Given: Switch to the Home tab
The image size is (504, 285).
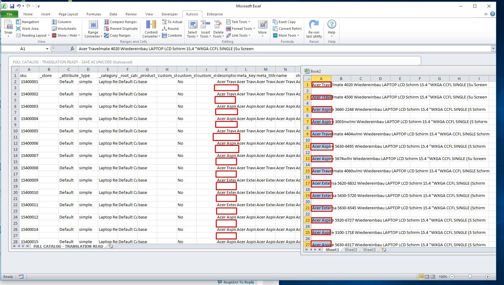Looking at the screenshot, I should click(x=28, y=14).
